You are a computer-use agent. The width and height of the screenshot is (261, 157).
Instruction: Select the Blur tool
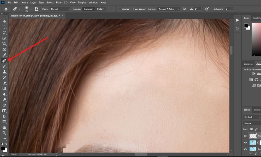4,94
